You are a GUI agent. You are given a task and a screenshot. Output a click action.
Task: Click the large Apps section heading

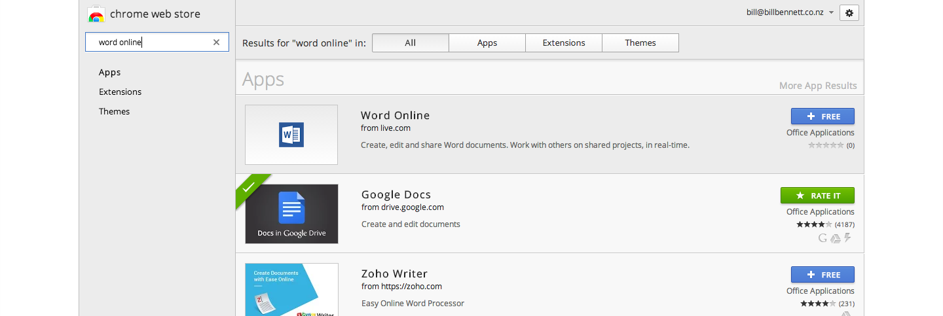point(263,80)
